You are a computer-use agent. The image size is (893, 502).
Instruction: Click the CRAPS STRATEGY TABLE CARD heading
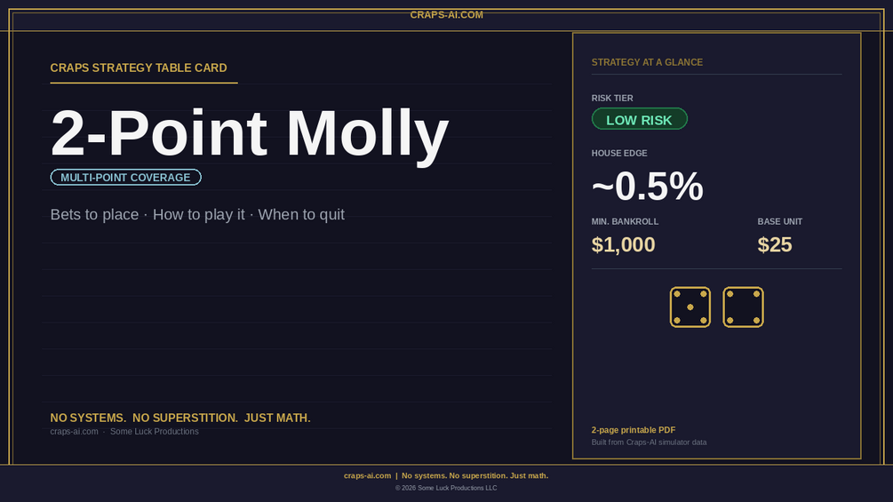point(139,68)
